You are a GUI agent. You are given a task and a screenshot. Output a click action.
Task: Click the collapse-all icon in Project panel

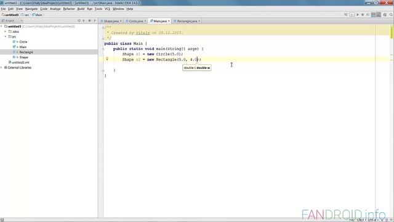(x=84, y=20)
